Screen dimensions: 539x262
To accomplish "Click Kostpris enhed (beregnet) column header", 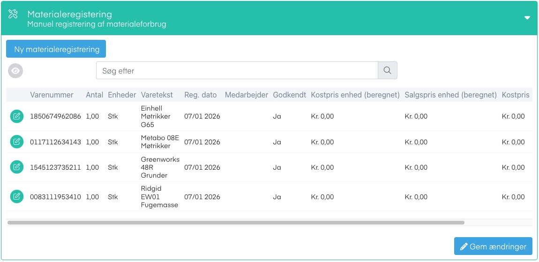I will (355, 95).
